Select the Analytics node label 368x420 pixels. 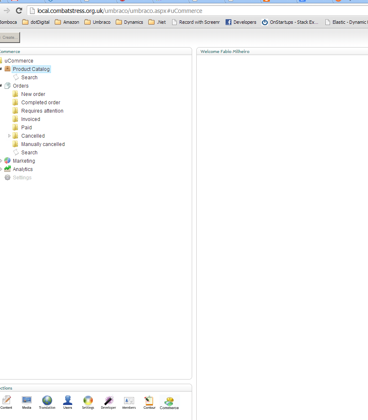click(x=23, y=169)
